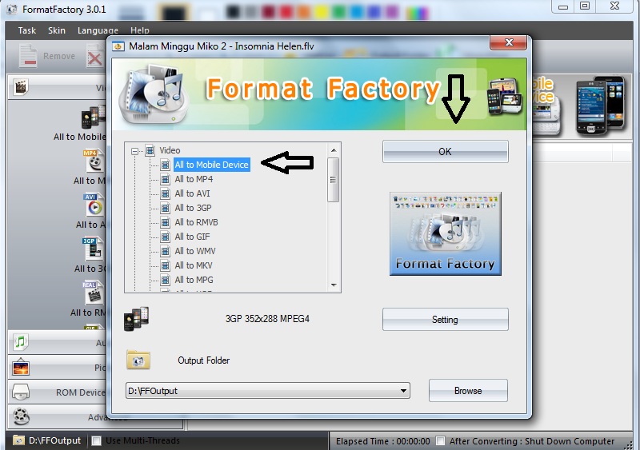640x450 pixels.
Task: Click the OK button in the dialog
Action: click(446, 151)
